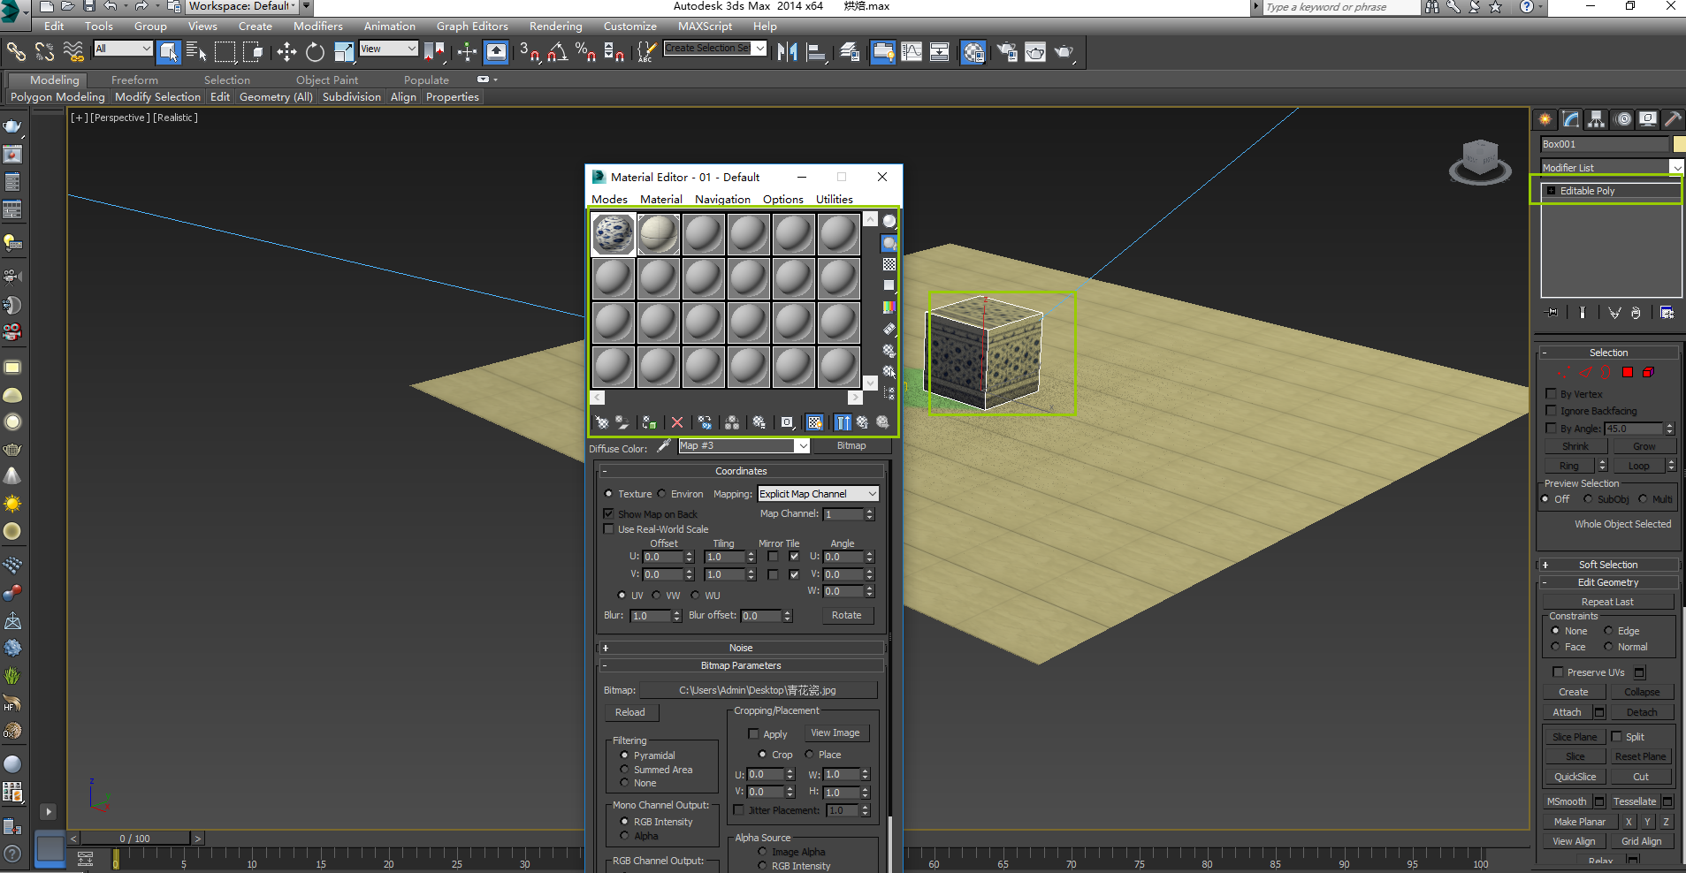Switch to the Freeform ribbon tab

134,80
